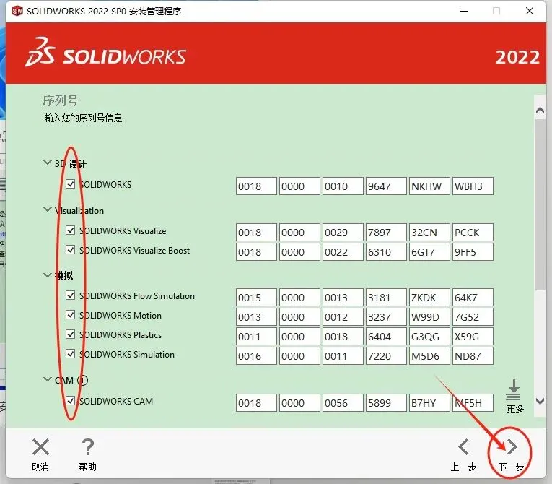This screenshot has height=484, width=552.
Task: Click Visualize Boost field 6GT7
Action: click(429, 252)
